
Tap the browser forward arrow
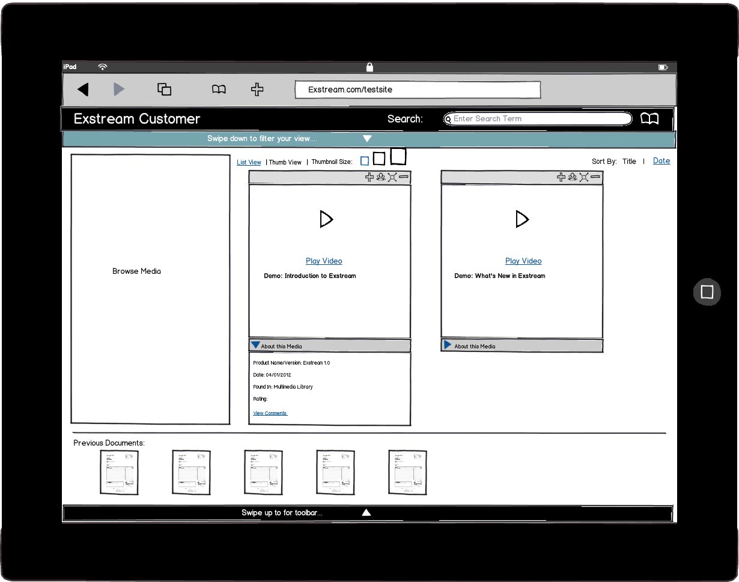tap(119, 89)
